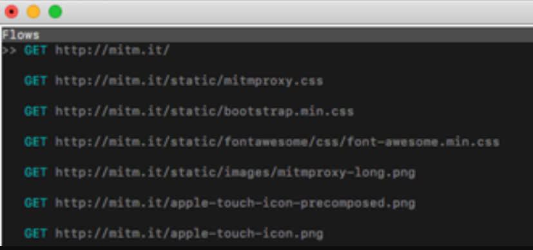
Task: Click GET method of the mitmproxy-long.png request
Action: click(x=35, y=173)
